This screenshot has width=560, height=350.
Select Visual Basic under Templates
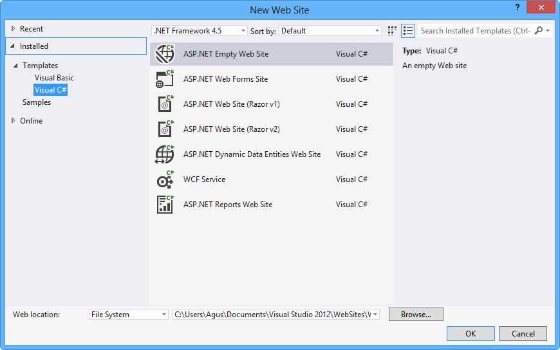pos(54,77)
